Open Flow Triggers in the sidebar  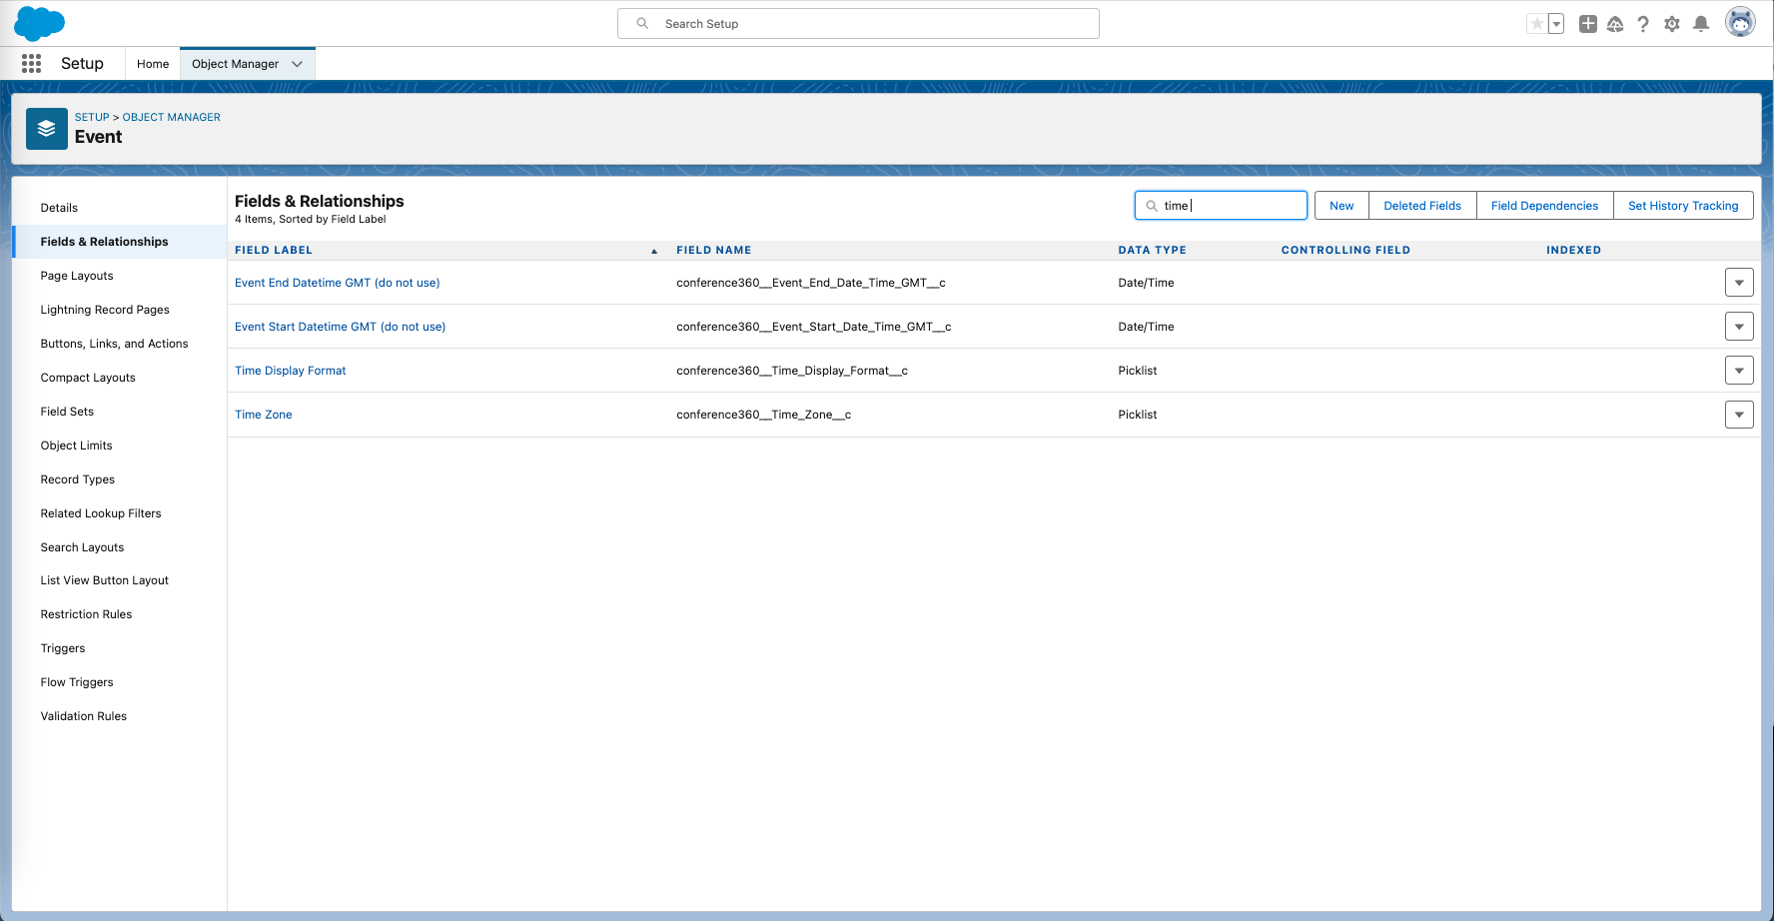77,682
